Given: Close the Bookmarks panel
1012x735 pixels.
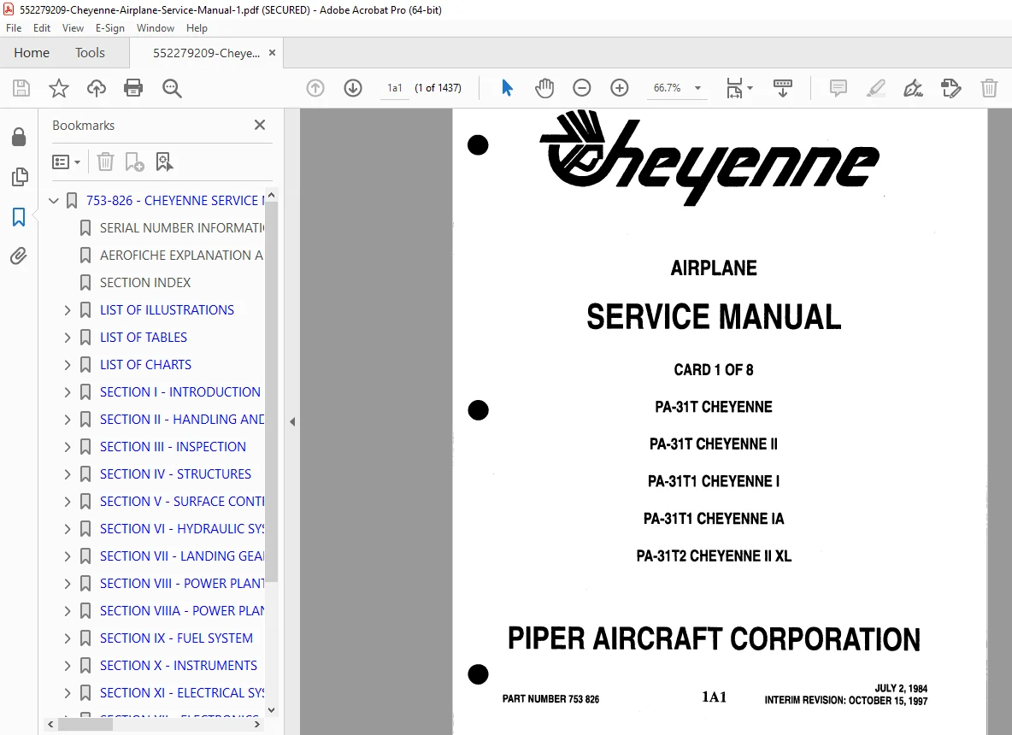Looking at the screenshot, I should pos(260,125).
